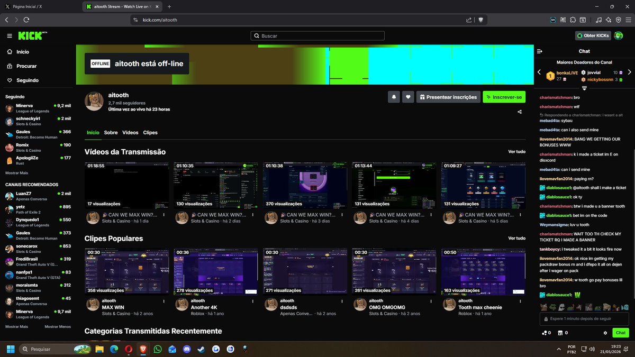This screenshot has height=357, width=635.
Task: Click Mostrar Mais under Seguindo
Action: coord(16,173)
